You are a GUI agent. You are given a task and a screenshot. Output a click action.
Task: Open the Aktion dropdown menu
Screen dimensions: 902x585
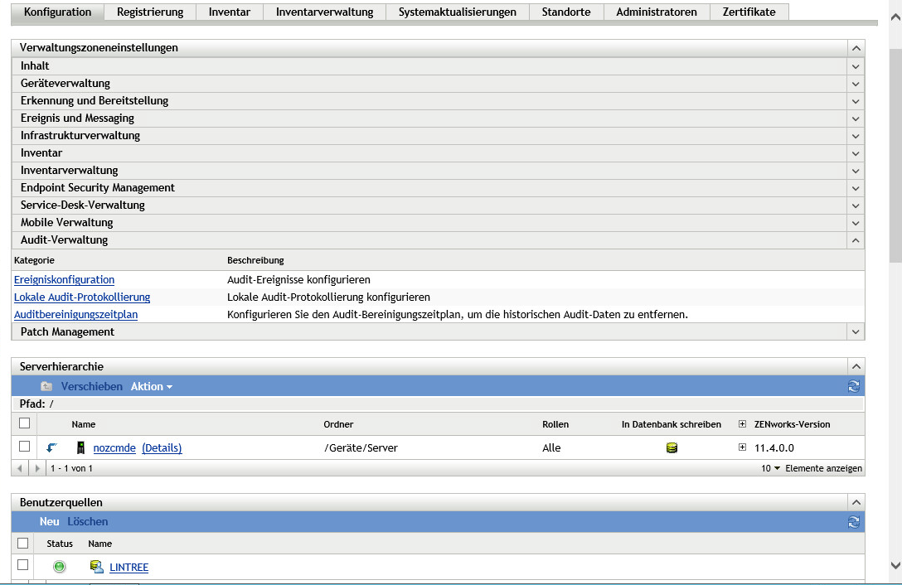pos(151,387)
